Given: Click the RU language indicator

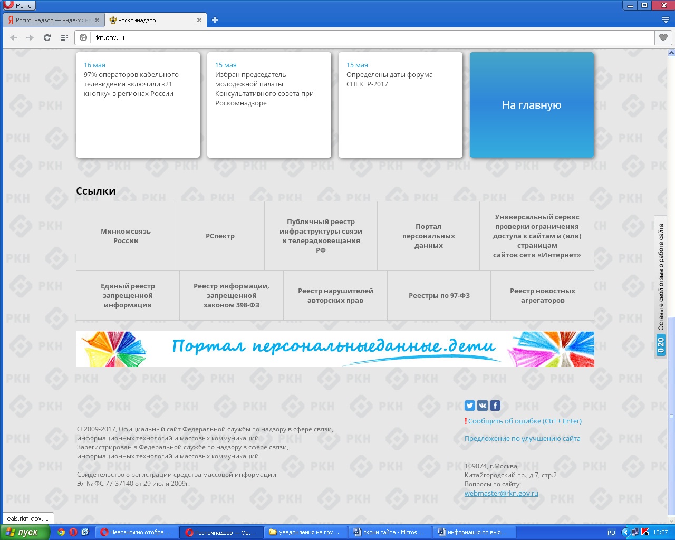Looking at the screenshot, I should (611, 533).
